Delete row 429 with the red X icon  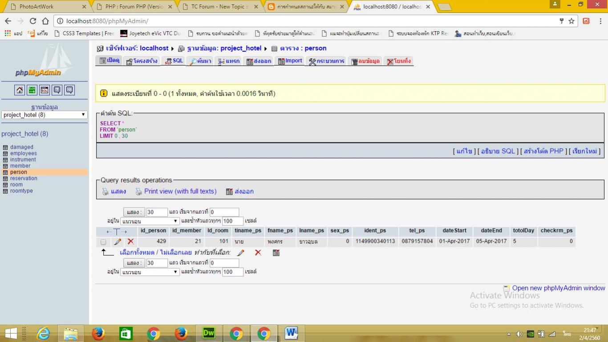tap(130, 241)
